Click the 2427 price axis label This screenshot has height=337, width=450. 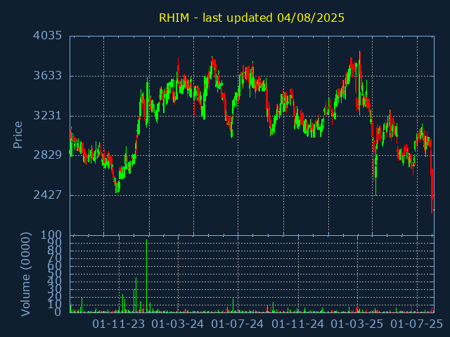pyautogui.click(x=47, y=195)
